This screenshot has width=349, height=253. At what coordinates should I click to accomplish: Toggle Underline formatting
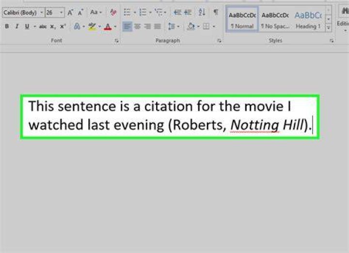pyautogui.click(x=27, y=27)
